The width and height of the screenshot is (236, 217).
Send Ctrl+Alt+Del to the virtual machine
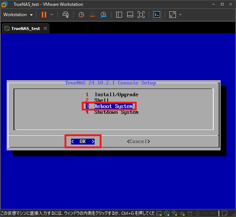point(66,15)
